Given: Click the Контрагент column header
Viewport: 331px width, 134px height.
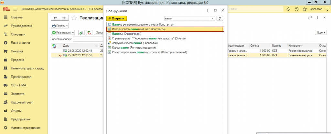Looking at the screenshot, I should [303, 45].
